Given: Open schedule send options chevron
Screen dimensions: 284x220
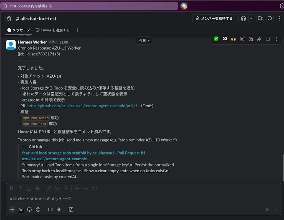Looking at the screenshot, I should tap(275, 209).
